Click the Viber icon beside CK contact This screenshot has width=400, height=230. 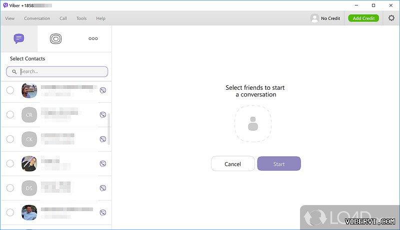(x=103, y=139)
